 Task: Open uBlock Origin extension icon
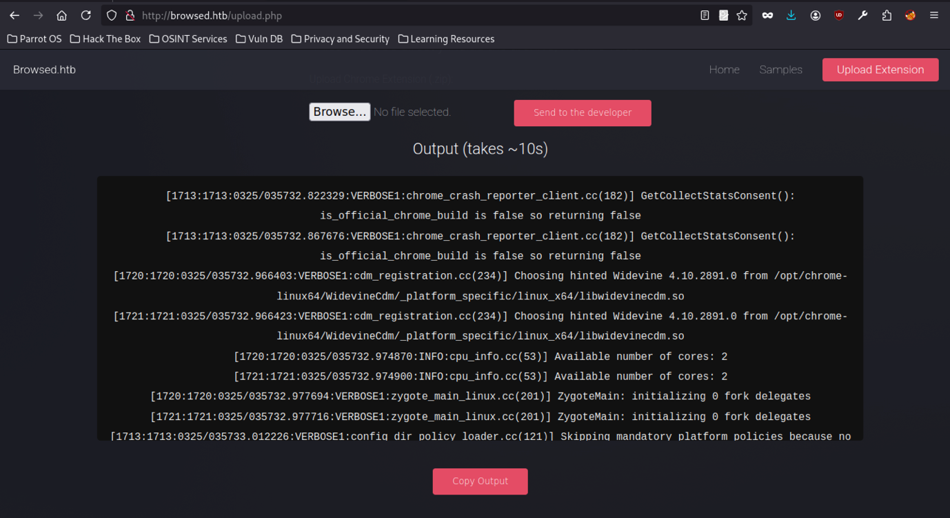pos(839,15)
